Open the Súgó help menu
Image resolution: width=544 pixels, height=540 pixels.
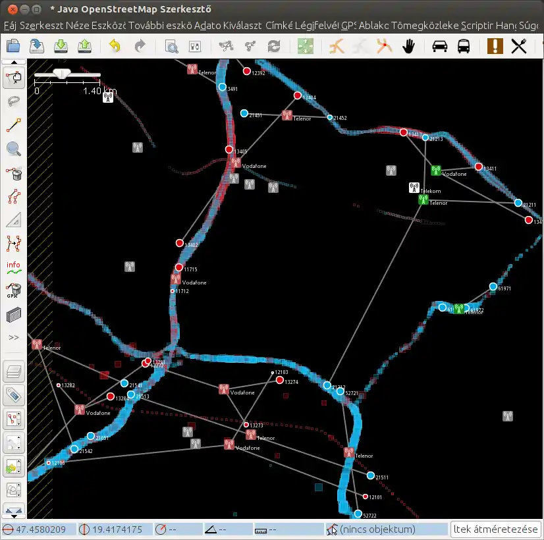coord(530,26)
